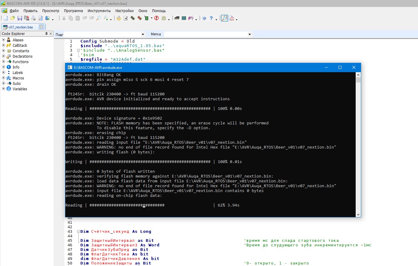This screenshot has width=418, height=266.
Task: Compile the program with chip icon
Action: [133, 18]
